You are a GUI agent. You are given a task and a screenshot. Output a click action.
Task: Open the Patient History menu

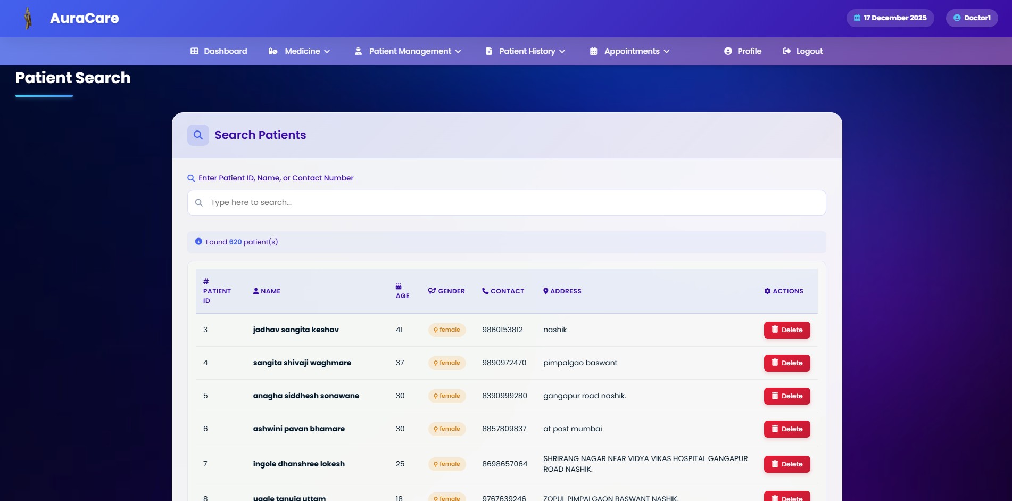click(527, 51)
